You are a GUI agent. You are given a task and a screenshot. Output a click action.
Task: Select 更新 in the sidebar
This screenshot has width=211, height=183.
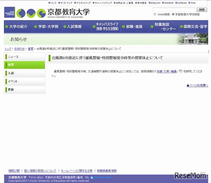coord(25,90)
